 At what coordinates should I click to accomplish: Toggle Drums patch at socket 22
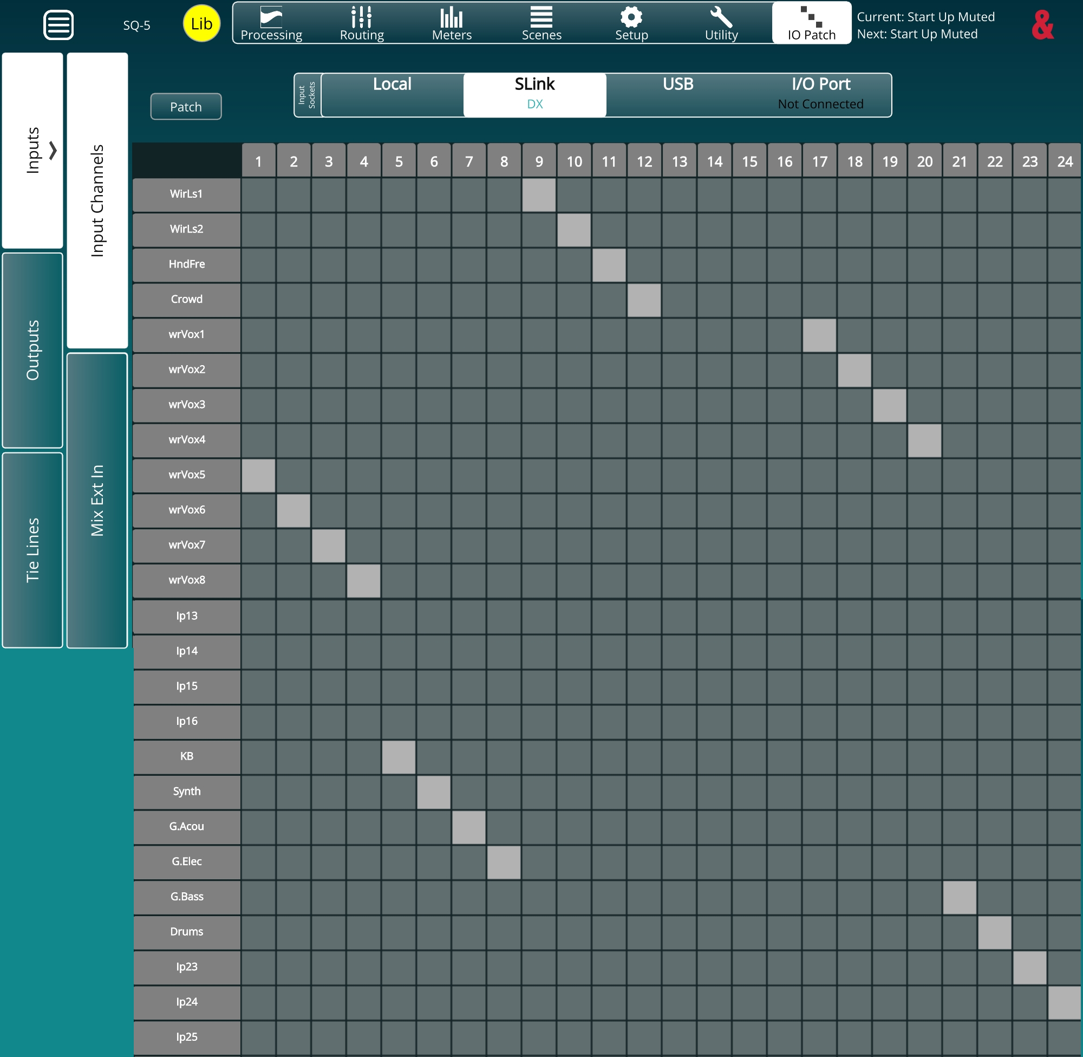click(994, 932)
